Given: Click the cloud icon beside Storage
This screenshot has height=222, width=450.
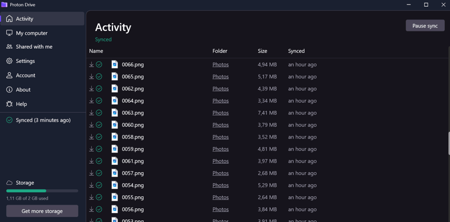Looking at the screenshot, I should tap(10, 183).
